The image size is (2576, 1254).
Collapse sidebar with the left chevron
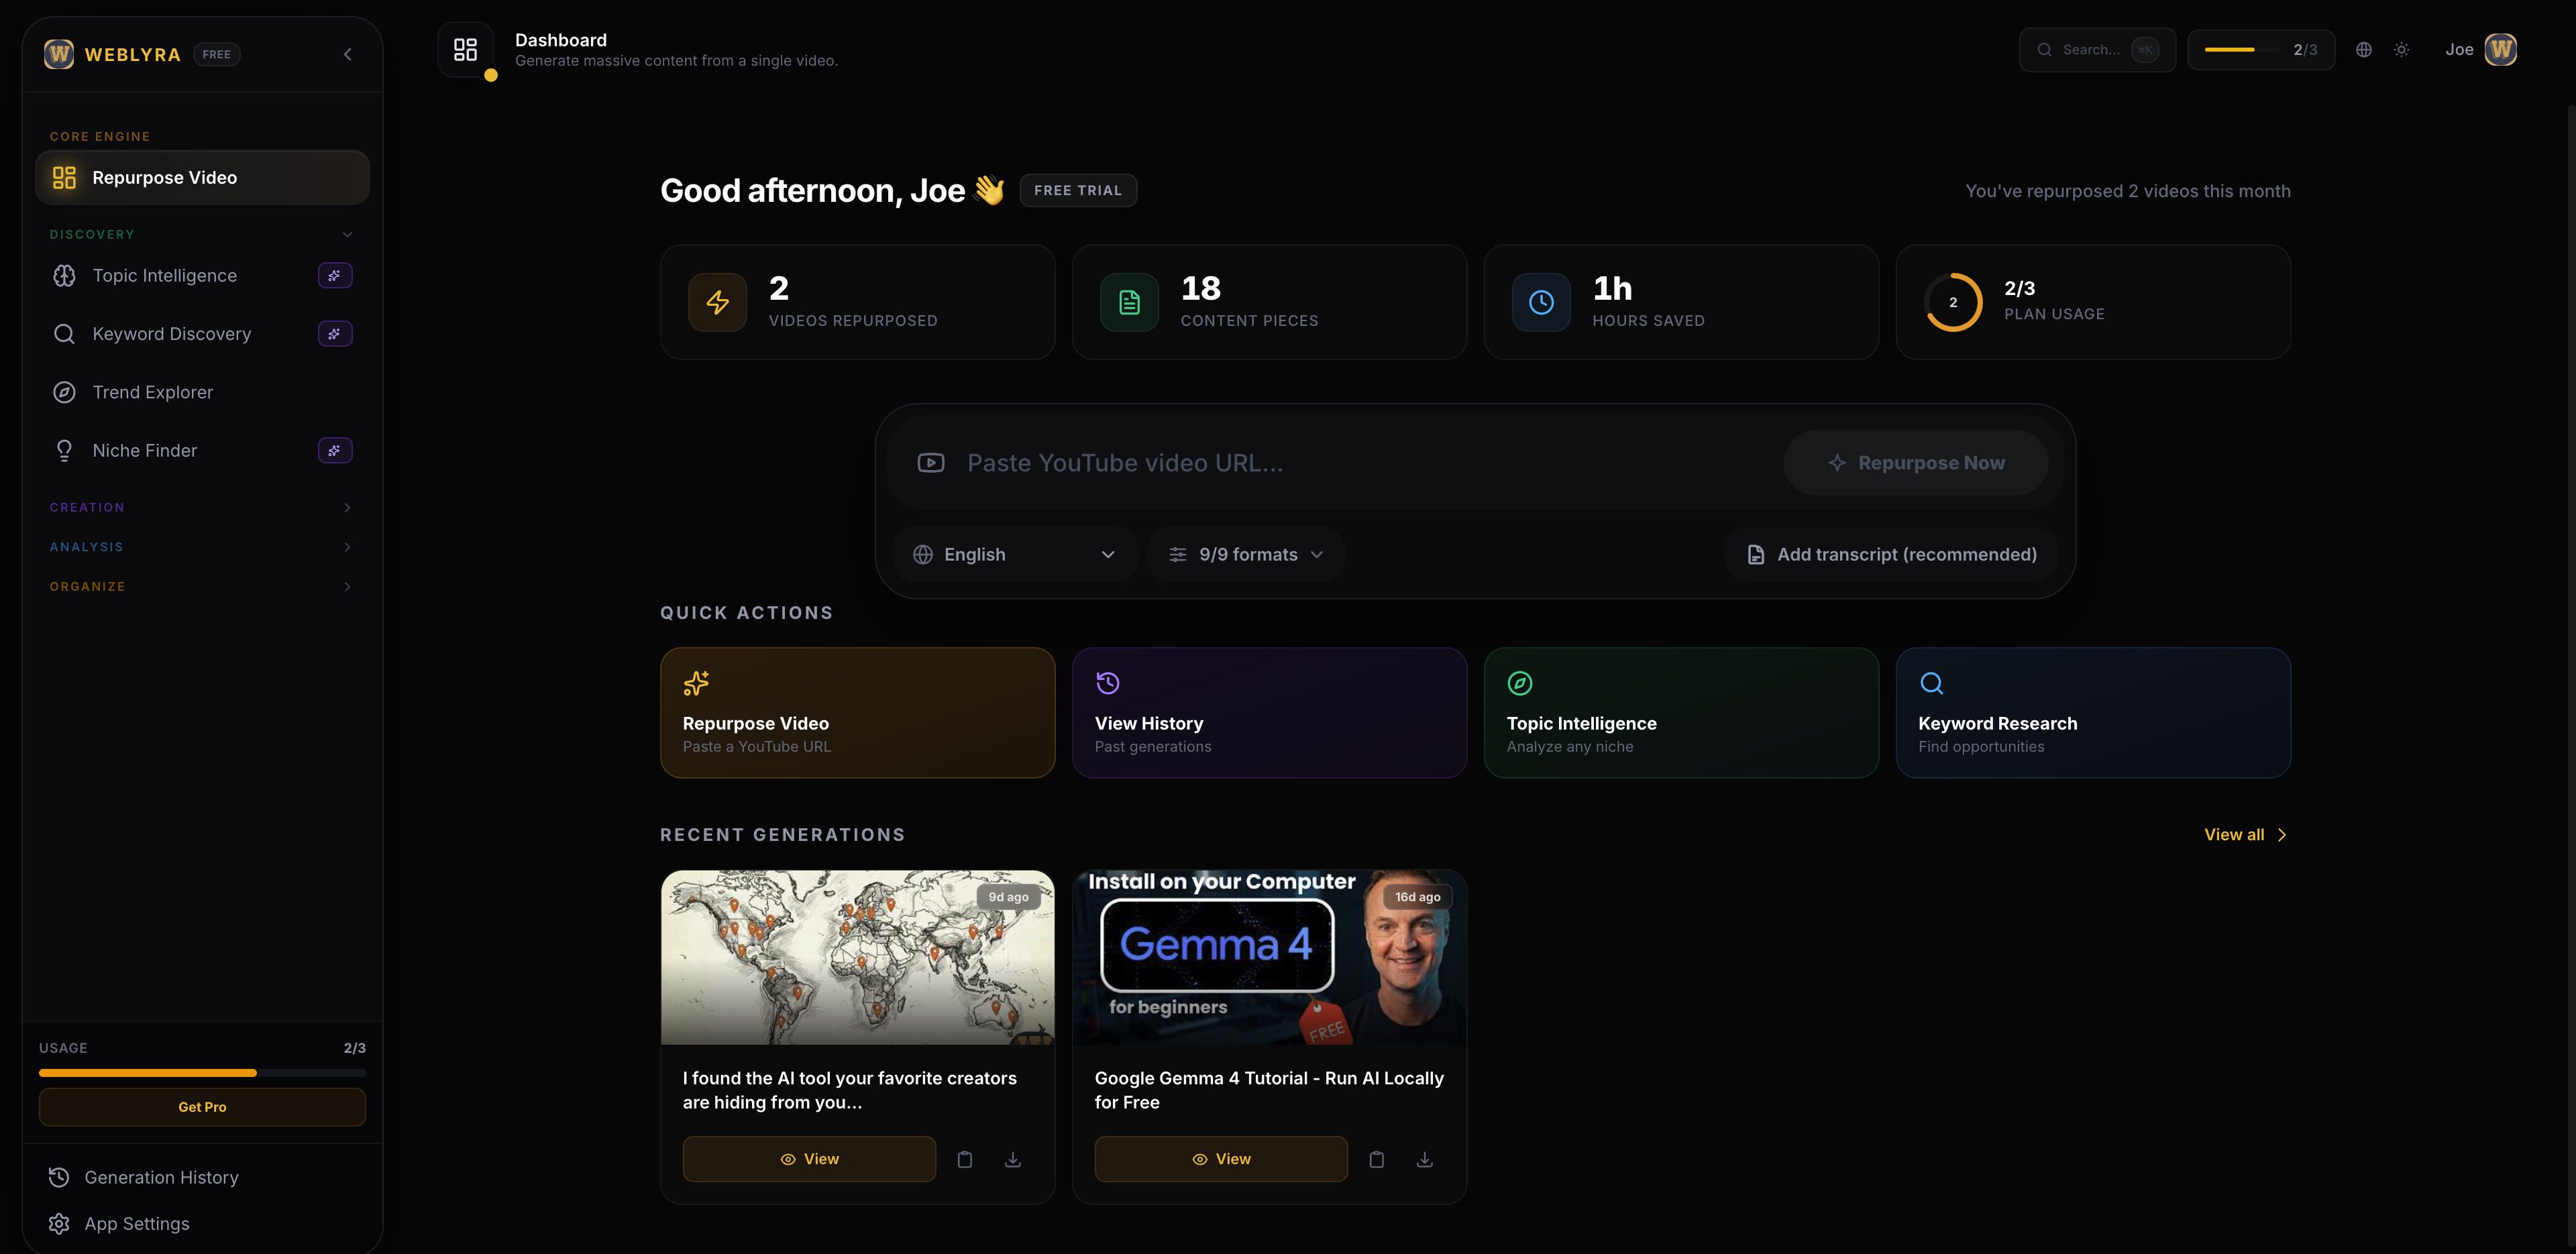pos(347,54)
